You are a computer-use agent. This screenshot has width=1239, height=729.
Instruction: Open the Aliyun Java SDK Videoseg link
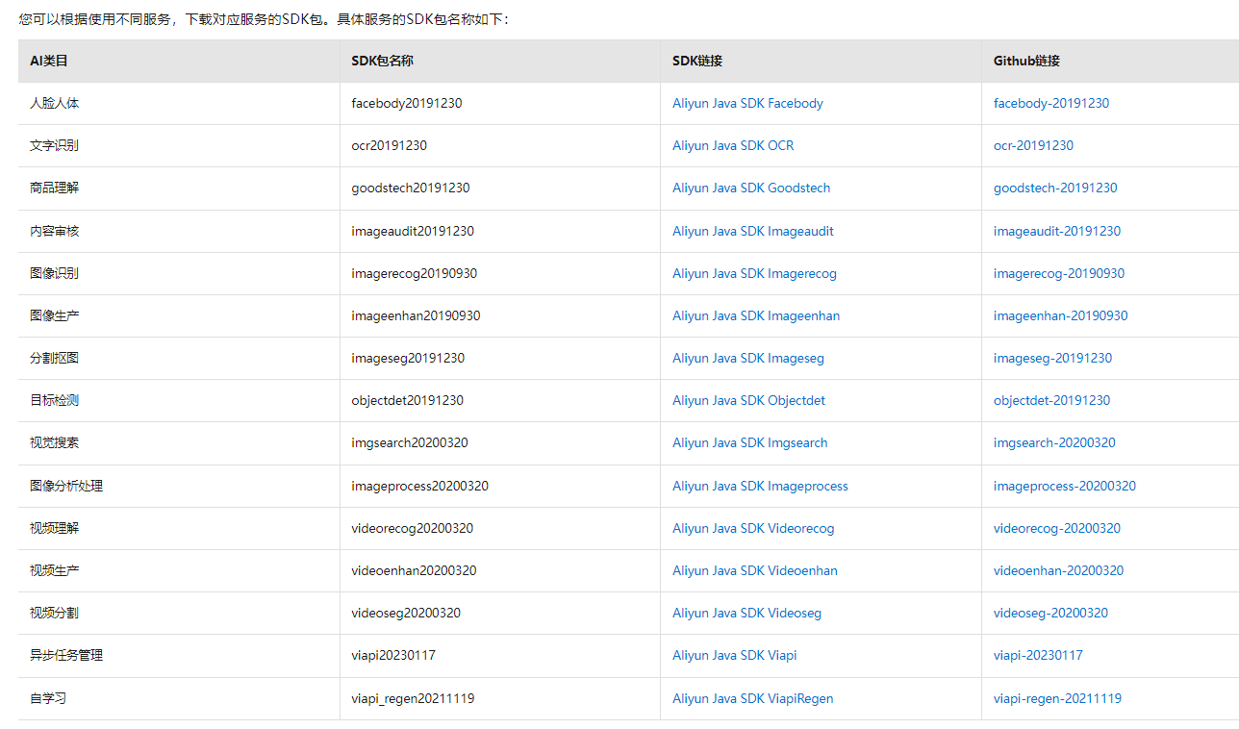pos(746,613)
